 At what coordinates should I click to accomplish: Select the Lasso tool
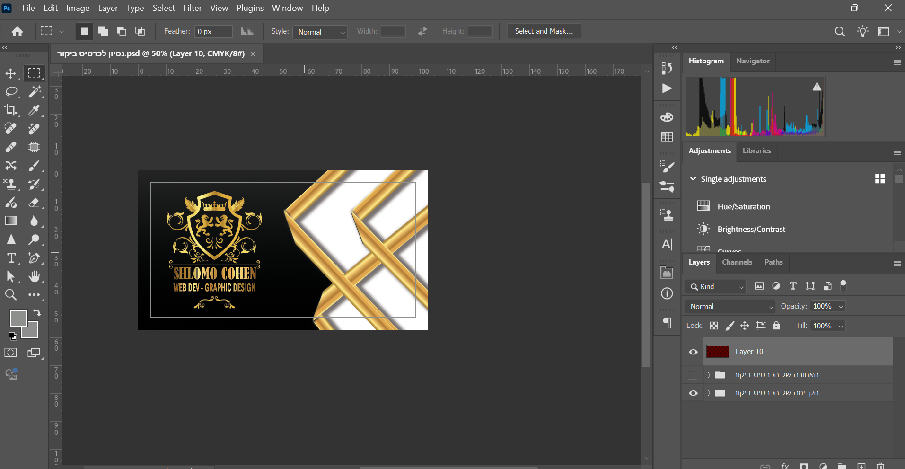(11, 92)
